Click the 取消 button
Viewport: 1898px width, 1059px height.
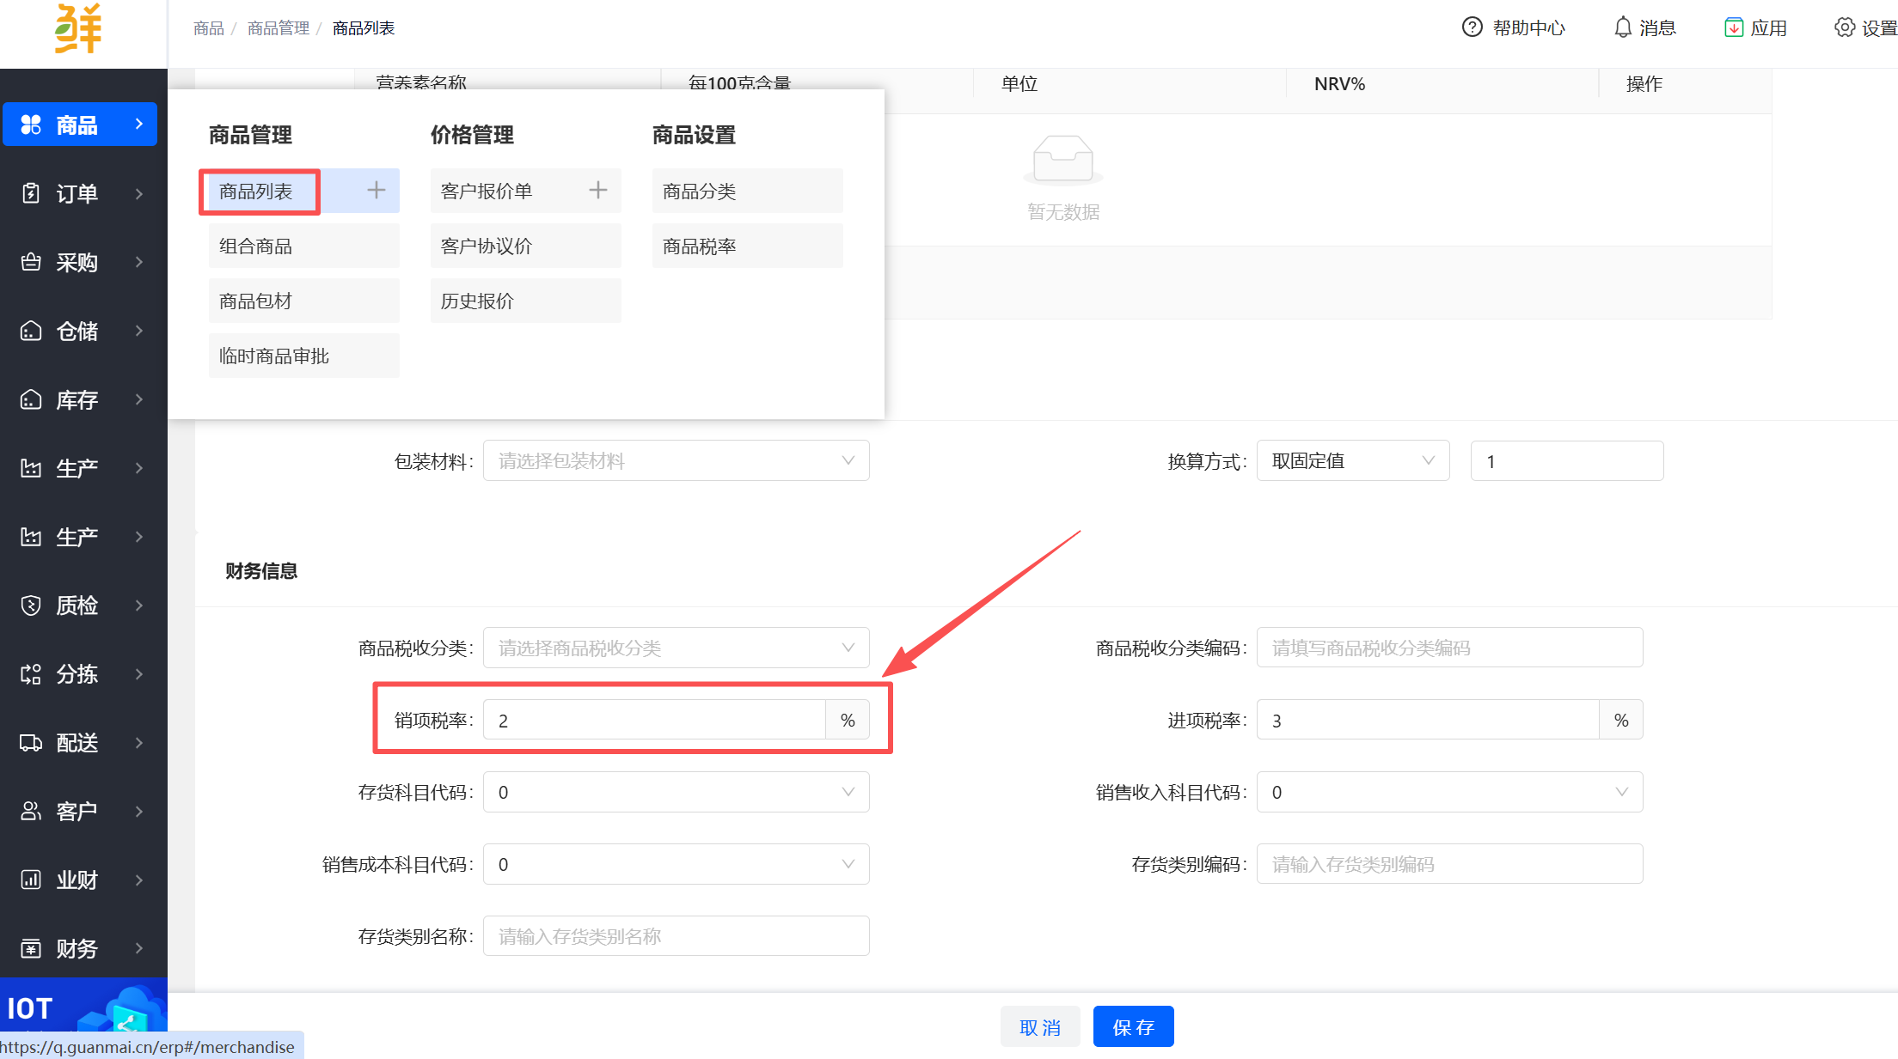point(1040,1027)
